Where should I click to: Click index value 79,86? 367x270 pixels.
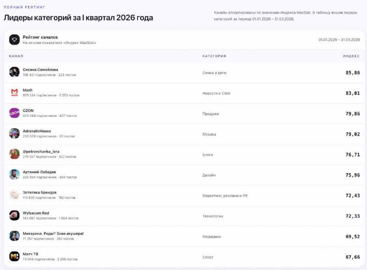coord(353,114)
